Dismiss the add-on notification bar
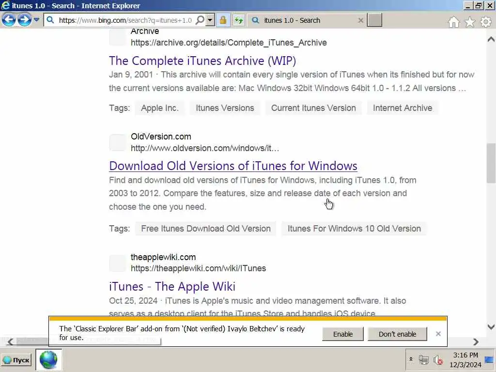Screen dimensions: 496x372 (x=438, y=334)
